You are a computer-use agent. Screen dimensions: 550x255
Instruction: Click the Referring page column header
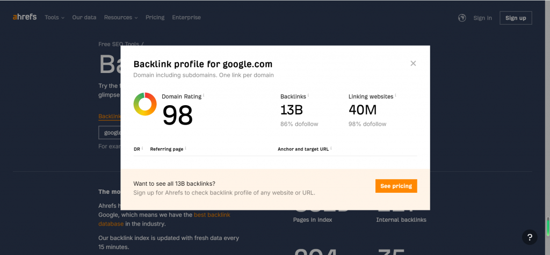tap(167, 149)
